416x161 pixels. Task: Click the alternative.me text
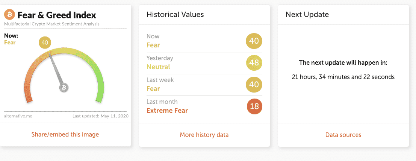coord(18,116)
